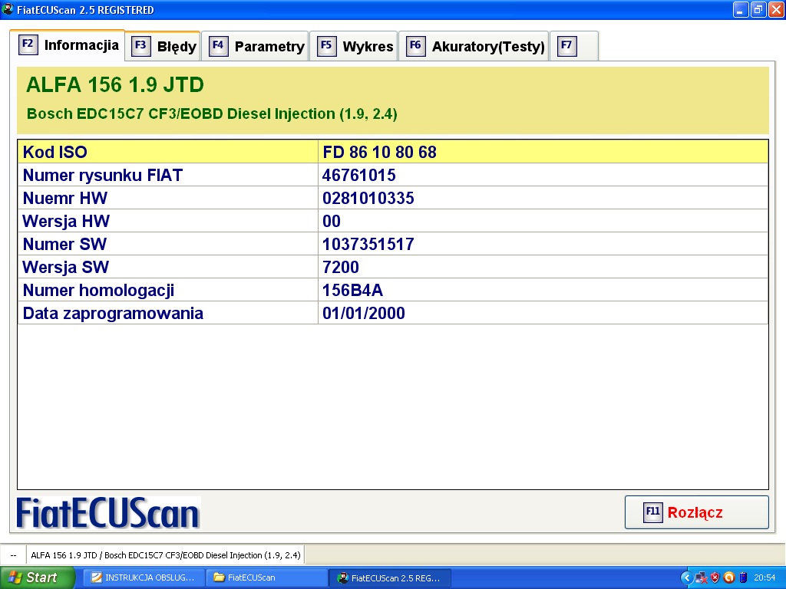Click status bar ALFA 156 1.9 JTD text
Viewport: 786px width, 589px height.
166,555
